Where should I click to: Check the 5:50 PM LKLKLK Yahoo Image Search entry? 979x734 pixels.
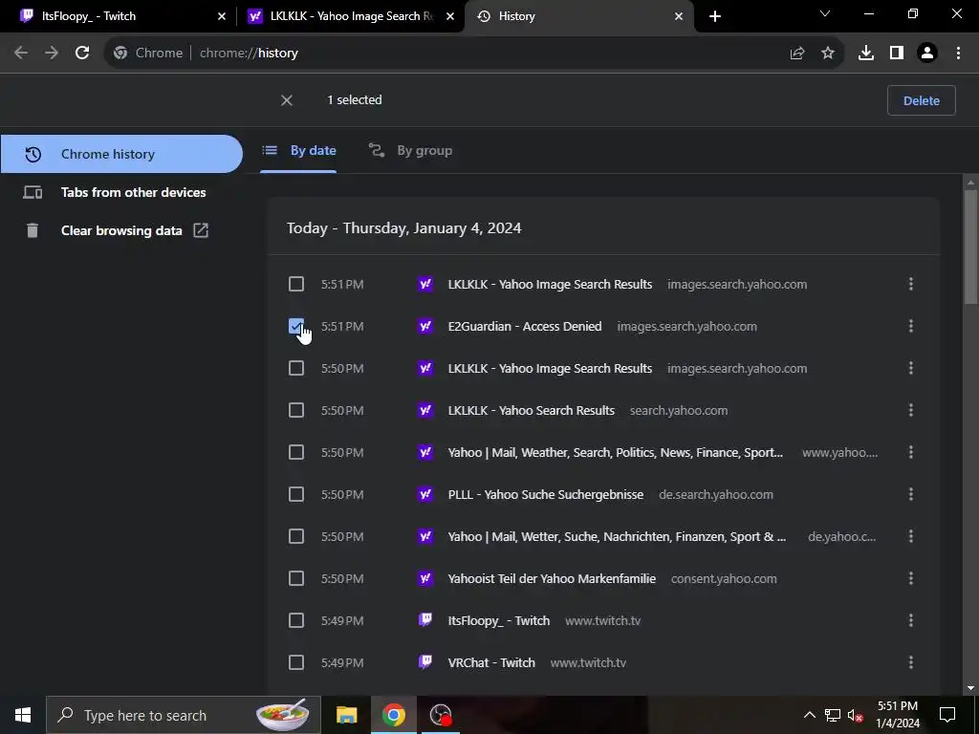[x=296, y=368]
